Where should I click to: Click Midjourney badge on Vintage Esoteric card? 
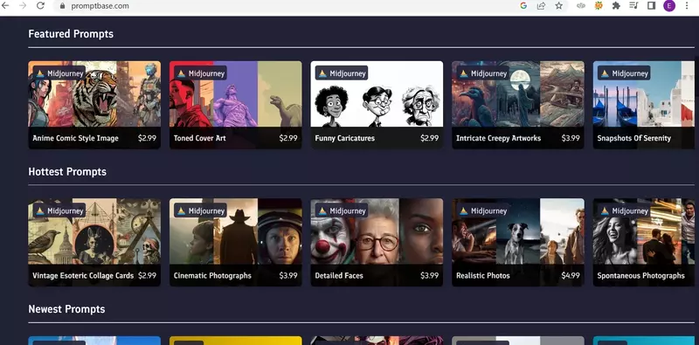[x=59, y=210]
